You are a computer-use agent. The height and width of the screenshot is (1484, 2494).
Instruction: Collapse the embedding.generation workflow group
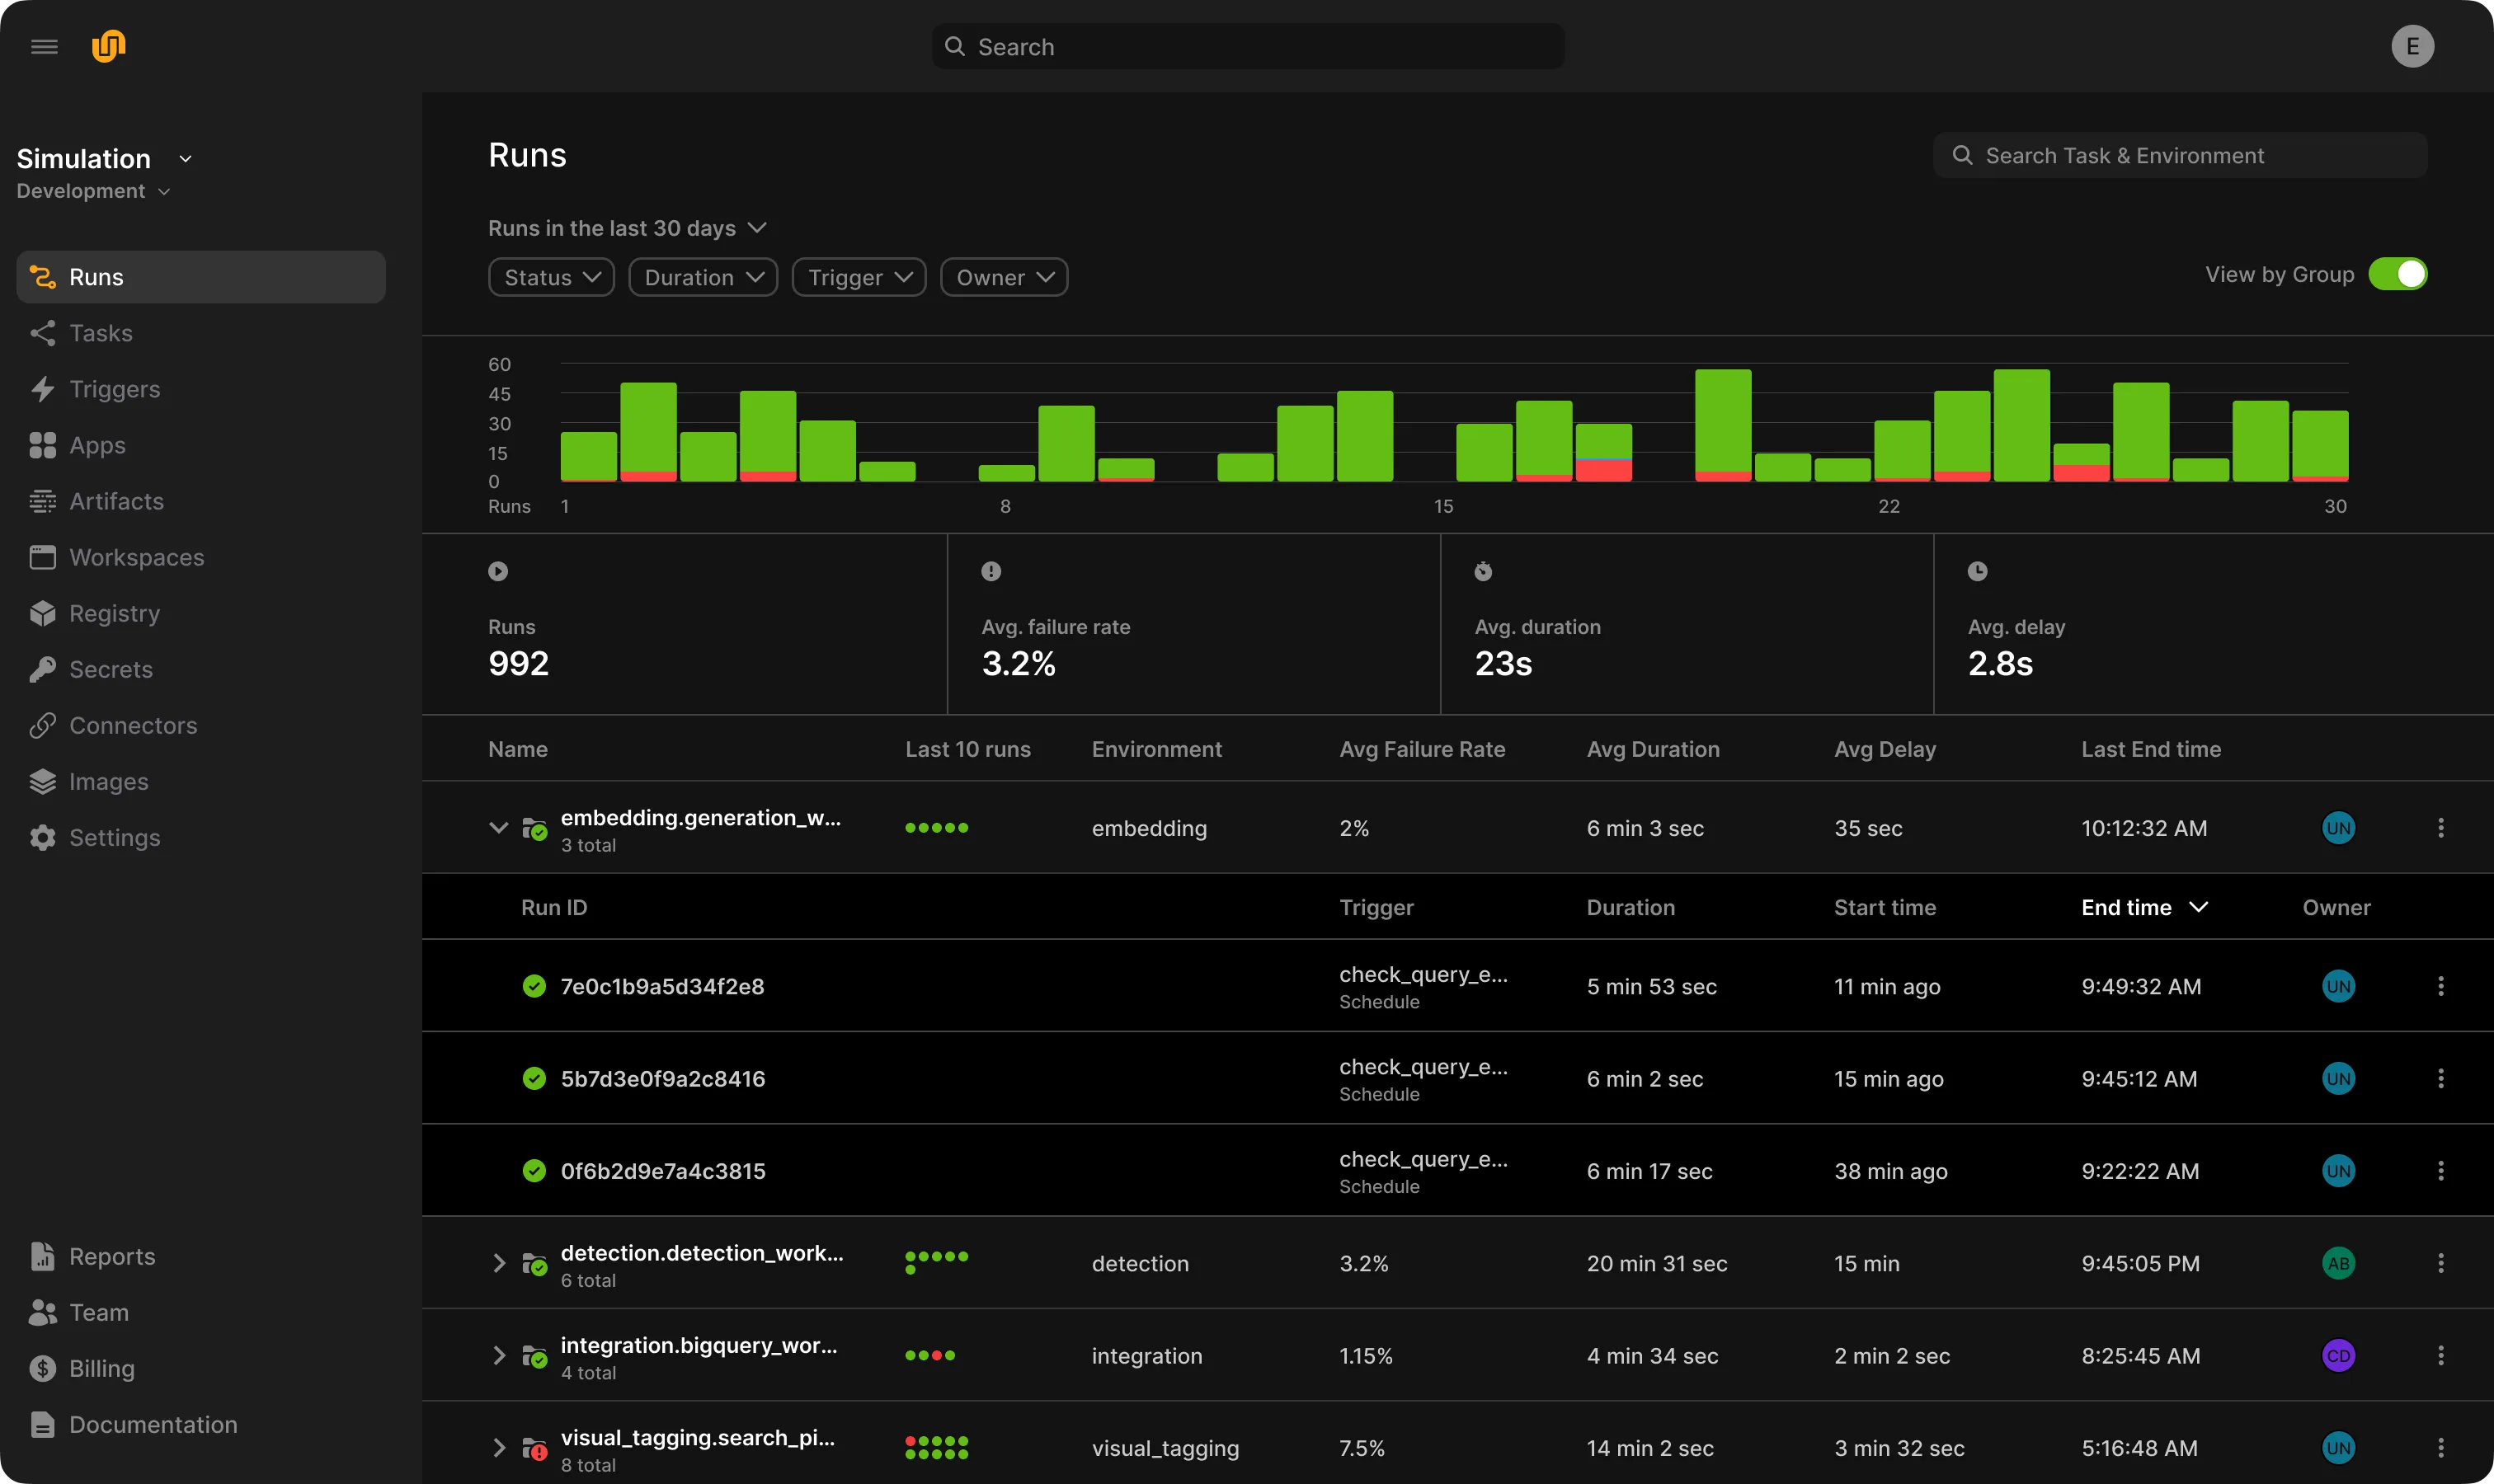click(498, 829)
